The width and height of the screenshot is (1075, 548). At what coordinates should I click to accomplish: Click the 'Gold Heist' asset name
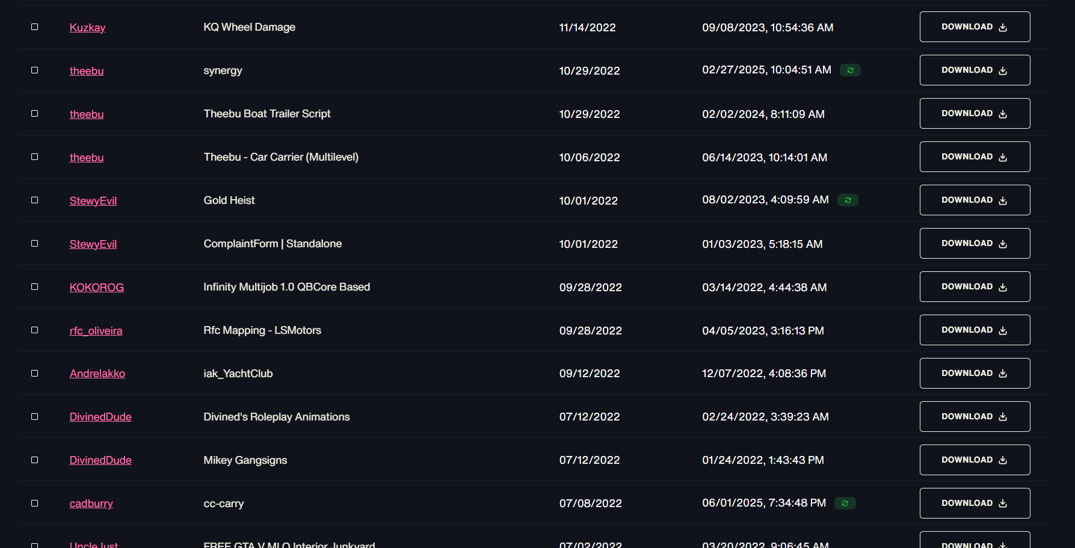click(229, 200)
